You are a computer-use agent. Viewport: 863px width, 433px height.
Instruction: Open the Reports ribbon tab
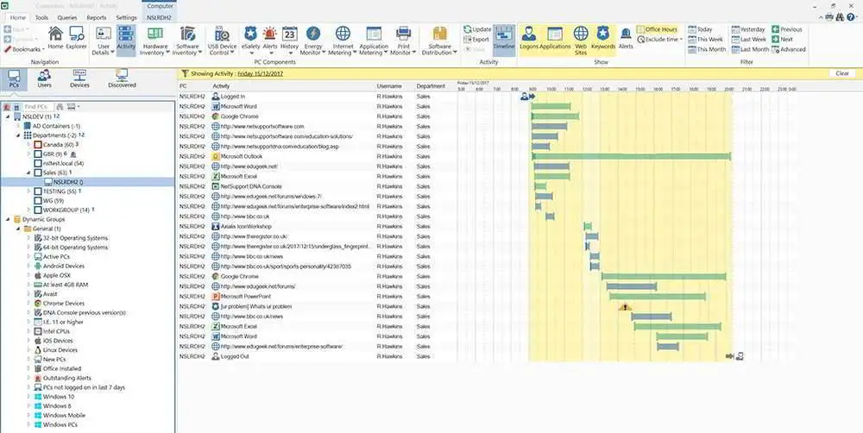(97, 17)
